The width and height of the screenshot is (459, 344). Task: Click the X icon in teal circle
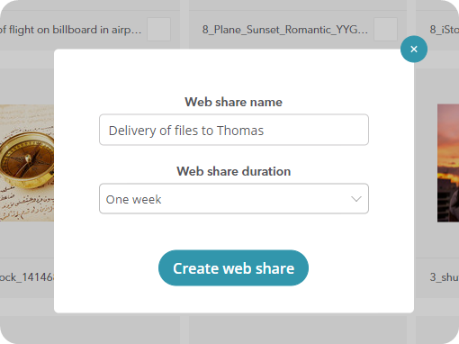tap(414, 49)
